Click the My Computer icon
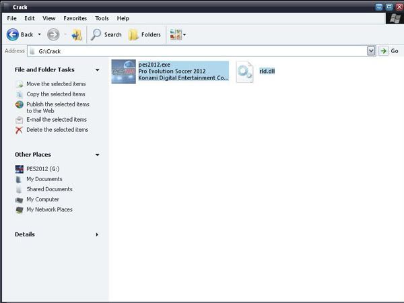This screenshot has height=303, width=404. click(x=19, y=200)
